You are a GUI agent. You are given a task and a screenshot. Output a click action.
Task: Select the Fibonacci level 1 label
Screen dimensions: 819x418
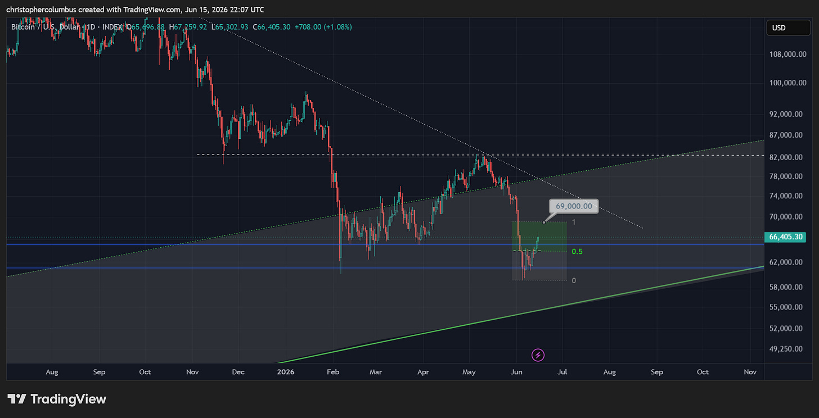point(574,222)
